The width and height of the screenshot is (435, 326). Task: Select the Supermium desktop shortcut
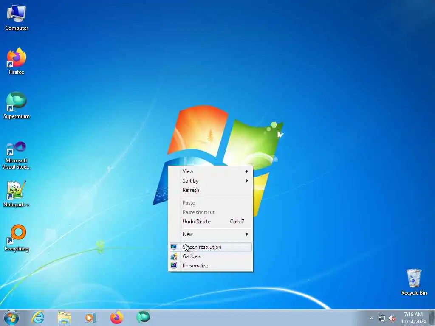pos(17,105)
